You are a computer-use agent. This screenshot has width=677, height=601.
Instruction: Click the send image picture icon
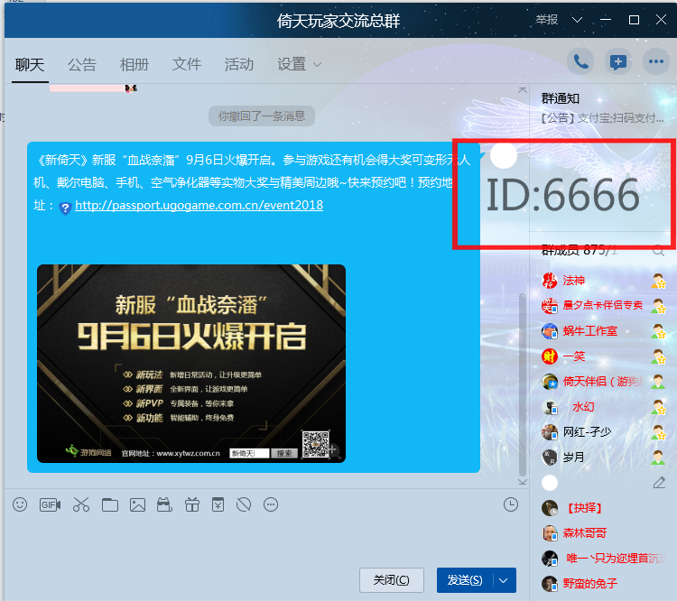tap(137, 504)
